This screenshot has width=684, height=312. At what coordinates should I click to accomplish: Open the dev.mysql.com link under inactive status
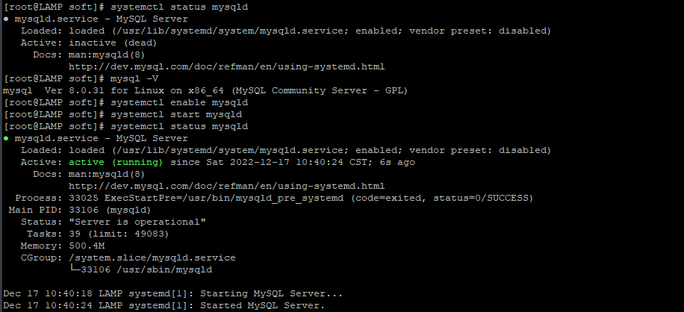click(226, 66)
